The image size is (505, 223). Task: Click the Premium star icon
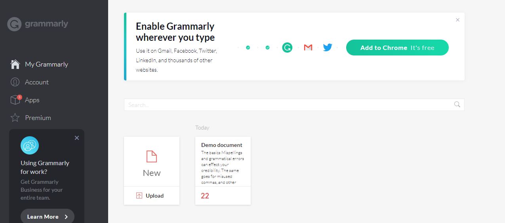click(x=15, y=118)
